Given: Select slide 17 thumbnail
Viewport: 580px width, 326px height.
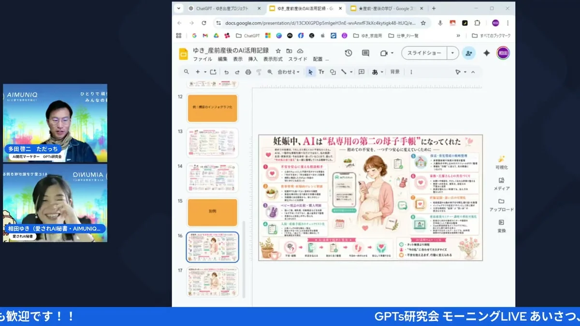Looking at the screenshot, I should point(212,282).
